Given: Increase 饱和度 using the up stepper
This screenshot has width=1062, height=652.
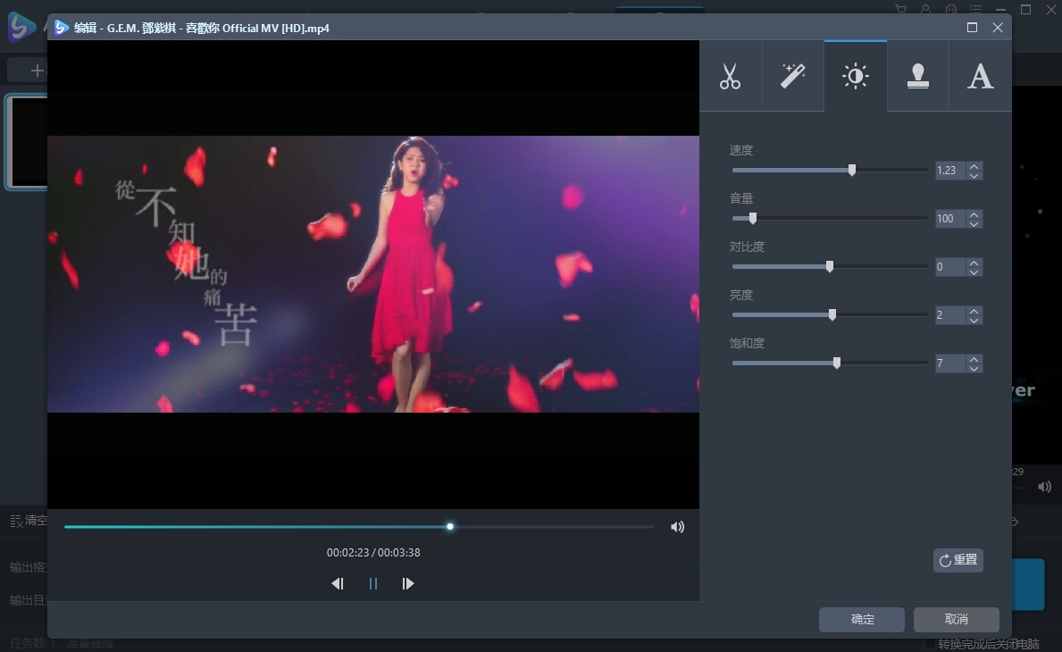Looking at the screenshot, I should tap(974, 358).
